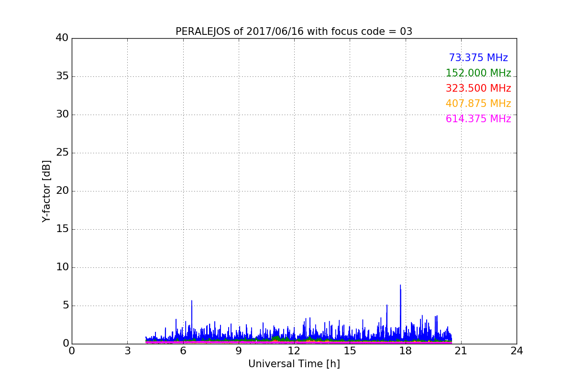Click the plot title PERALEJOS of 2017/06/16
Viewport: 574px width, 382px height.
[x=240, y=32]
